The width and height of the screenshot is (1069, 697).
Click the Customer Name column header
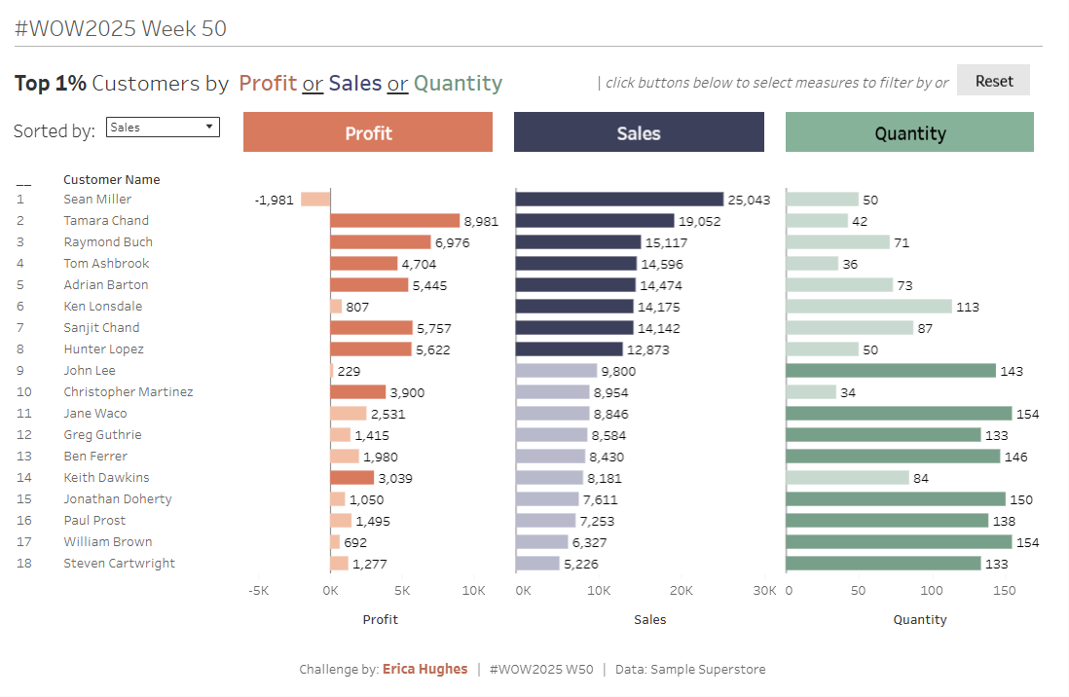click(112, 179)
